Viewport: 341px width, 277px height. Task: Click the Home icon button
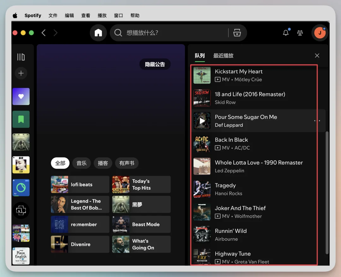point(98,33)
